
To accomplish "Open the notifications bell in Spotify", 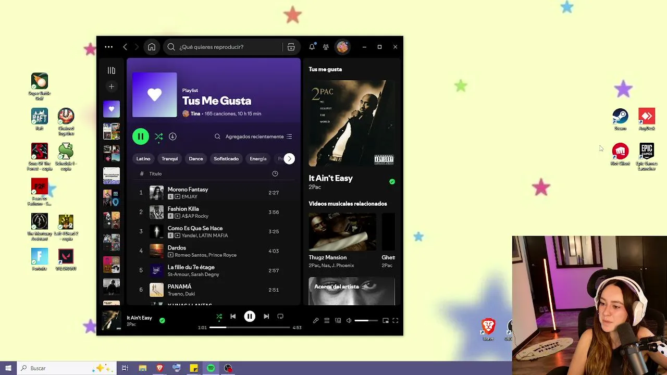I will [312, 47].
